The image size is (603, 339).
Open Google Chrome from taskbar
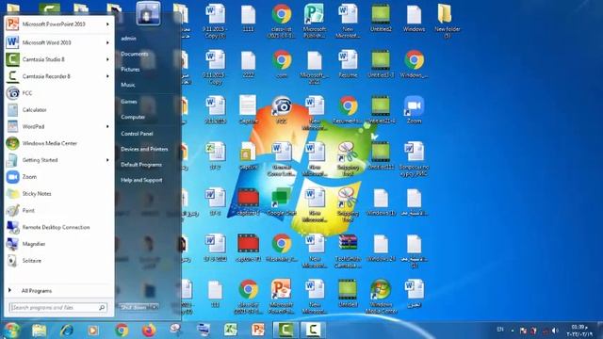coord(122,331)
